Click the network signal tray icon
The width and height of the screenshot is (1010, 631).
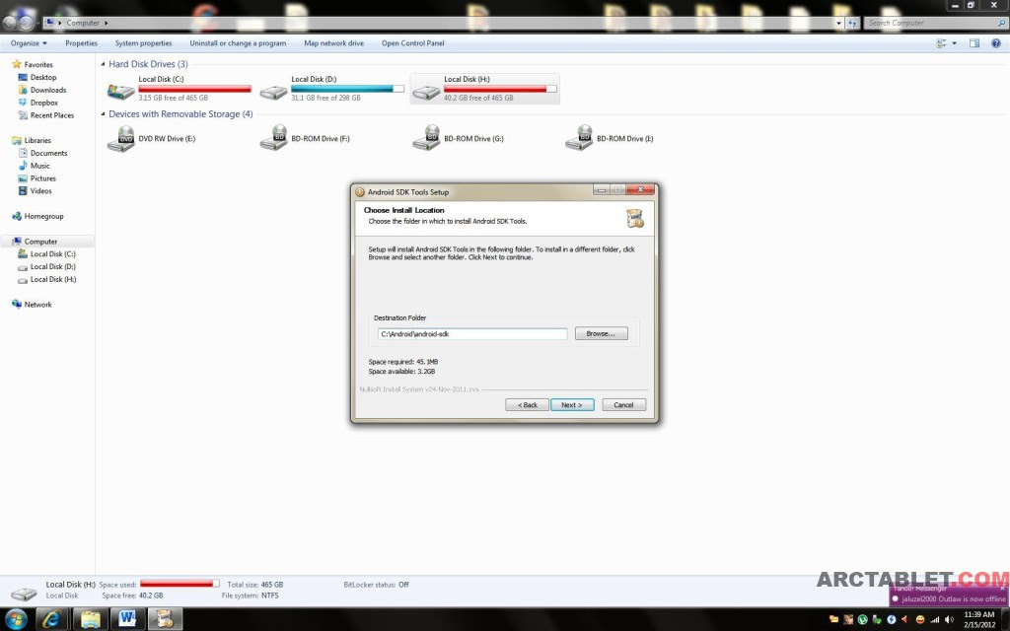(x=935, y=619)
